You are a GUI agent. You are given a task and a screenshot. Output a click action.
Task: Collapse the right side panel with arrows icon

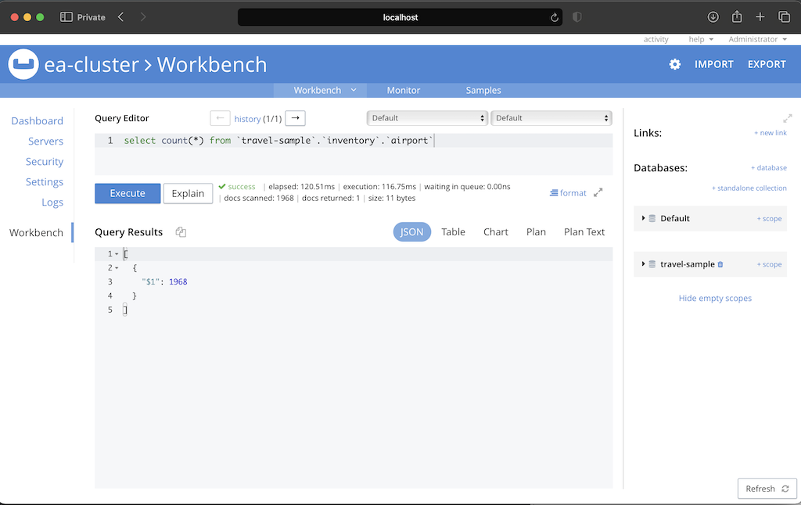pos(787,118)
